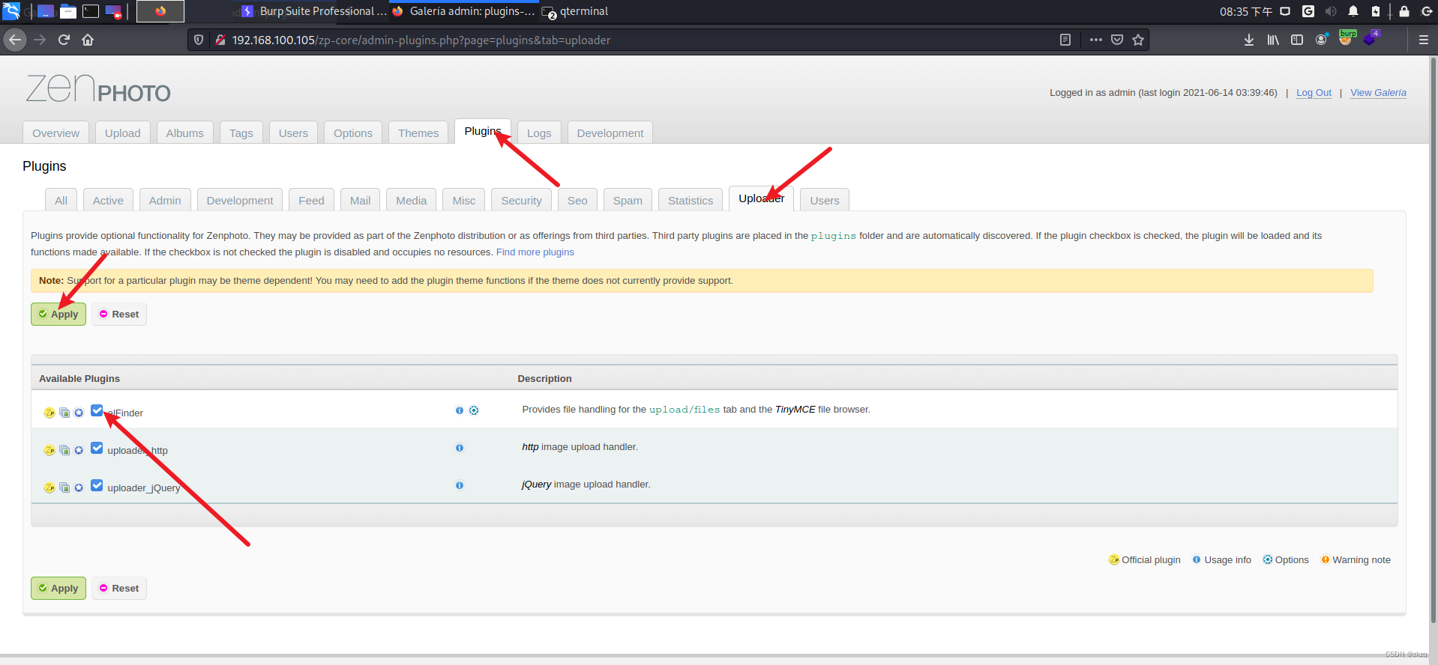
Task: Open the Logs tab
Action: pyautogui.click(x=539, y=133)
